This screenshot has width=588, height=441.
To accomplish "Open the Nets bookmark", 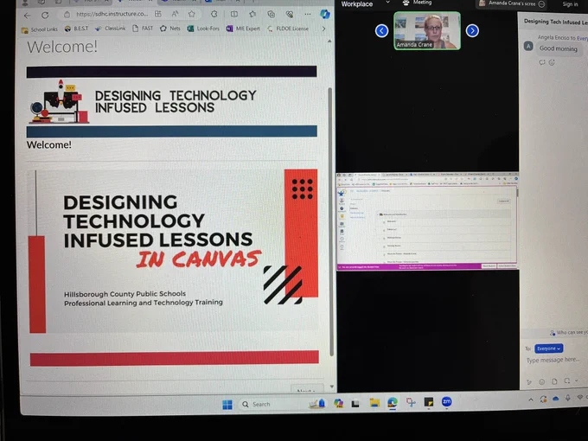I will click(x=170, y=29).
